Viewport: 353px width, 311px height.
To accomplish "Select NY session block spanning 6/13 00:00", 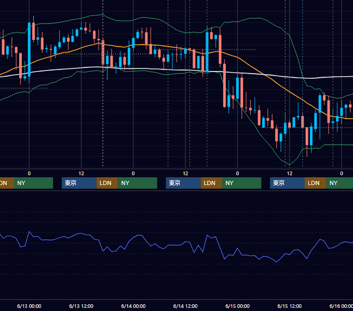I will coord(33,183).
